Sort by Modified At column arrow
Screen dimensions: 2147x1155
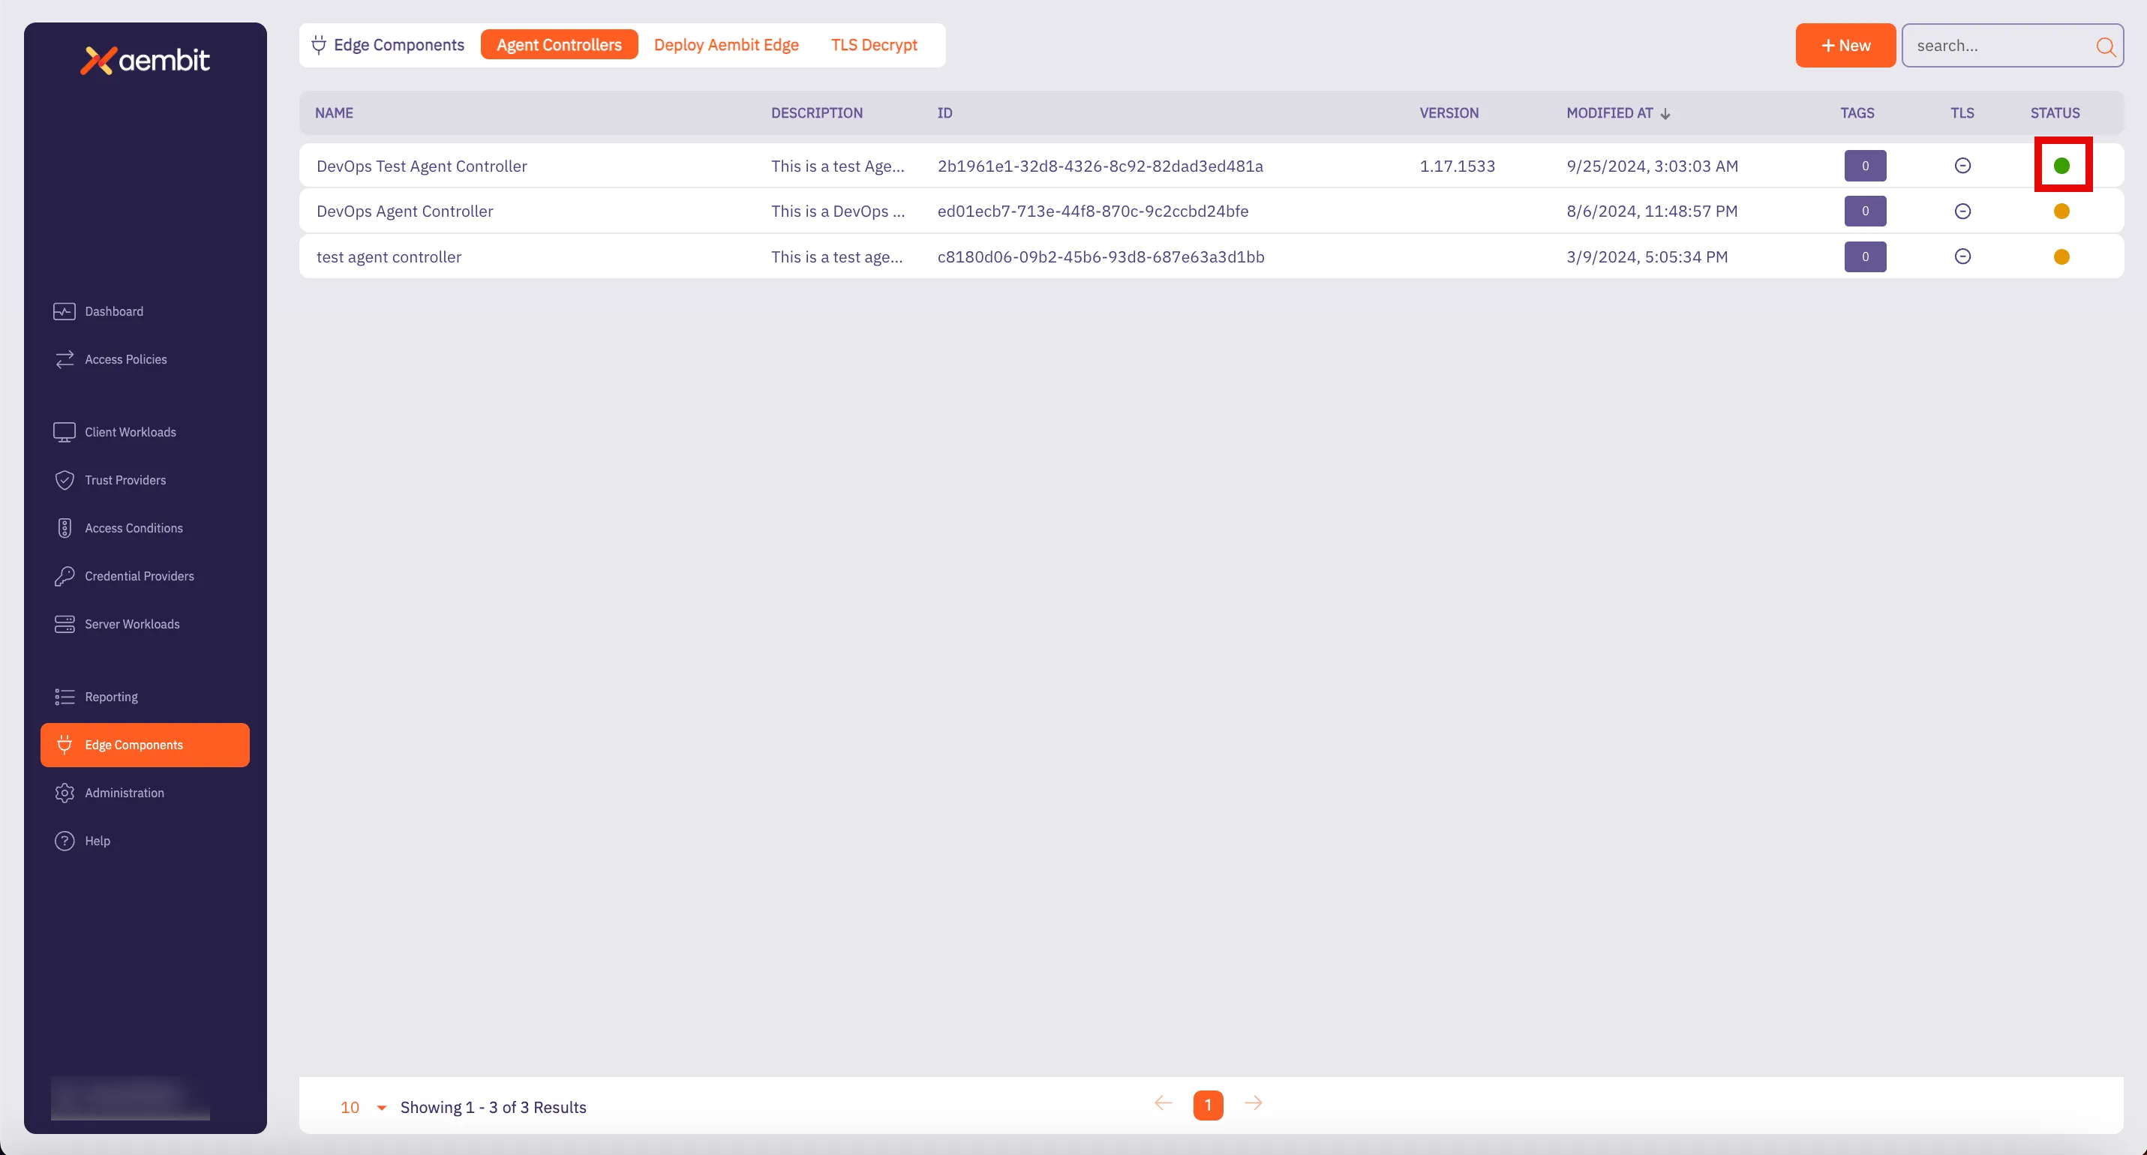(1666, 113)
